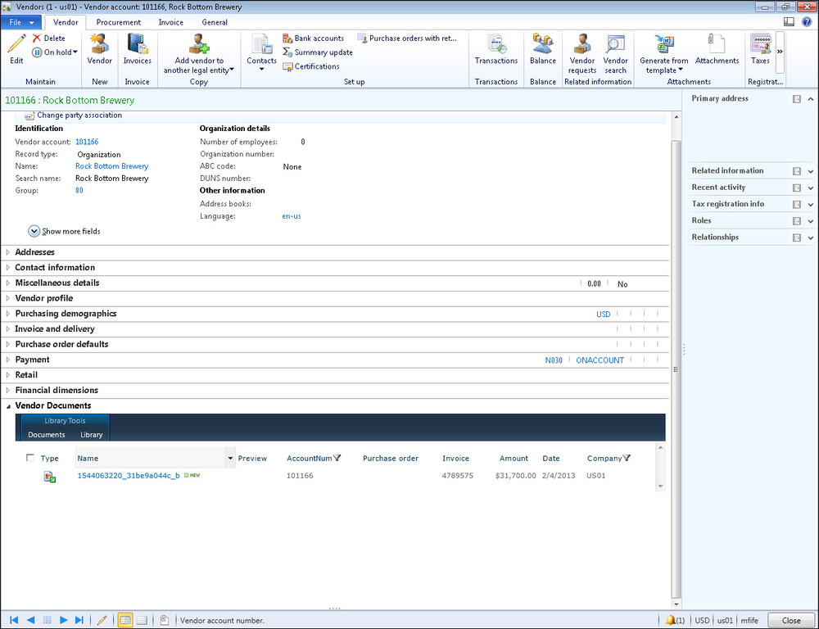819x629 pixels.
Task: Expand Show more fields
Action: [64, 231]
